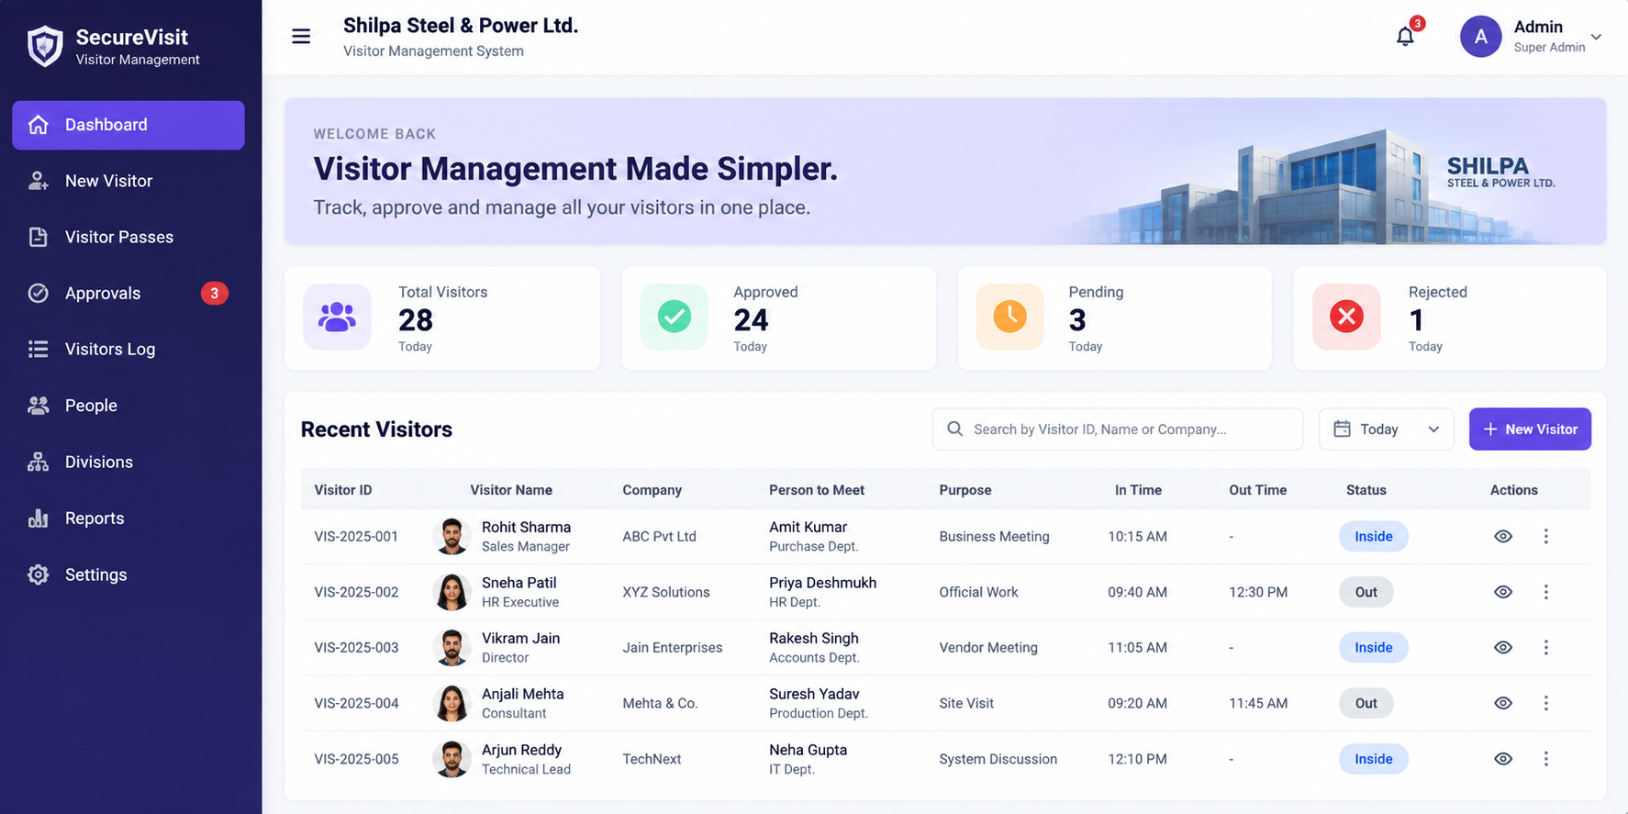Open more actions for Vikram Jain

pyautogui.click(x=1545, y=647)
